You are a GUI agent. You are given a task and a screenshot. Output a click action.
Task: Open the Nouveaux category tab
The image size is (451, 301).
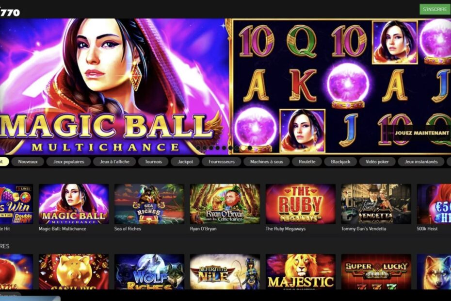click(x=28, y=162)
